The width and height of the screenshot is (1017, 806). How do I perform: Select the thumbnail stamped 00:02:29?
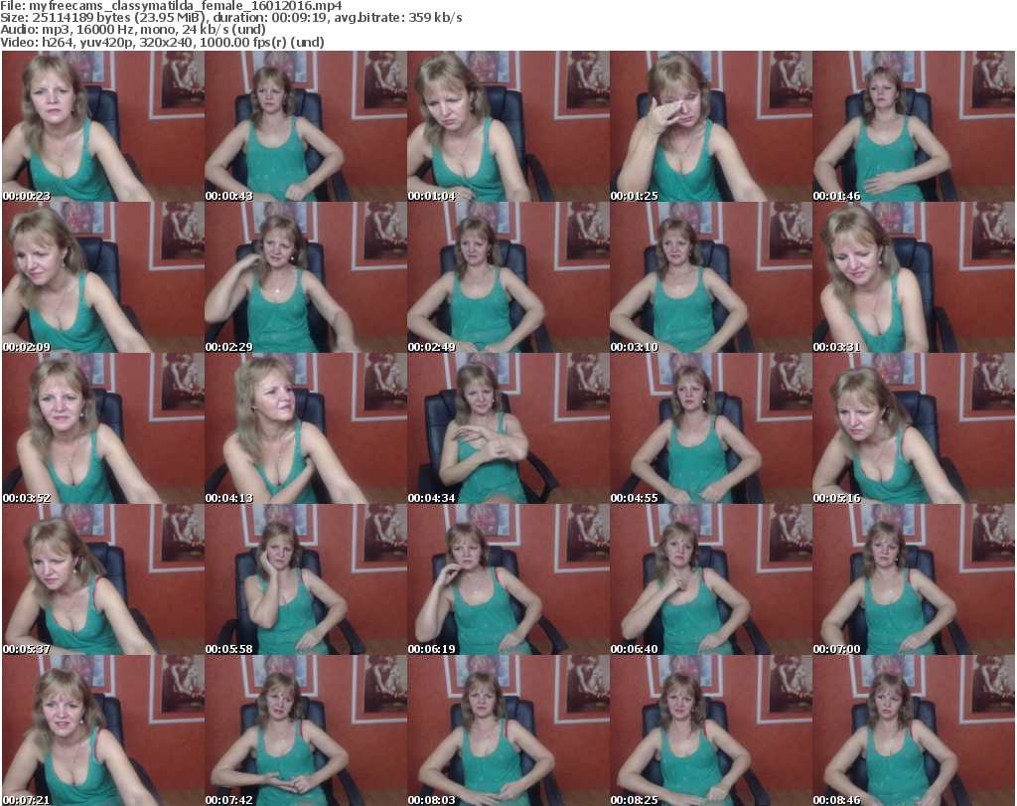[x=306, y=277]
